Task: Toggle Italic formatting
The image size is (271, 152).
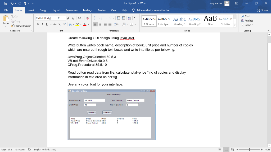Action: [x=42, y=24]
